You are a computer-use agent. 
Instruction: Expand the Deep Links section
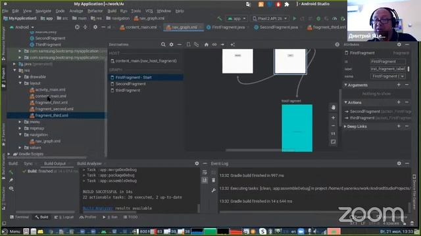coord(345,127)
